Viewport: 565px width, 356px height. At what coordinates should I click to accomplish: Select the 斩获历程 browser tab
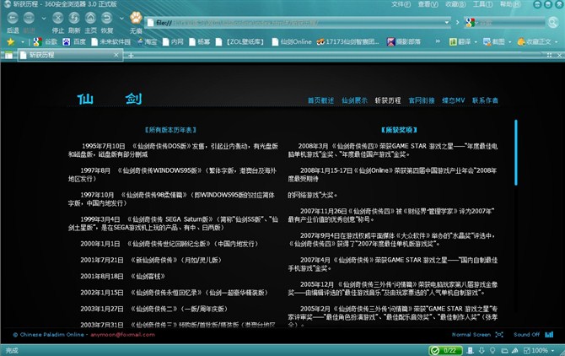(70, 55)
